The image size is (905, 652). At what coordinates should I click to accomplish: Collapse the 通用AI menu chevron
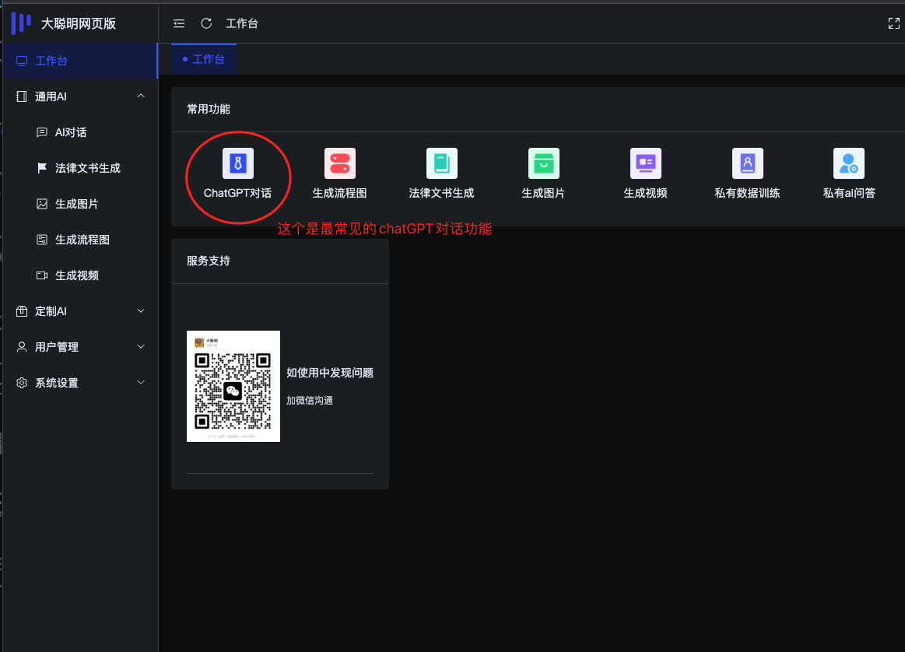pyautogui.click(x=141, y=96)
